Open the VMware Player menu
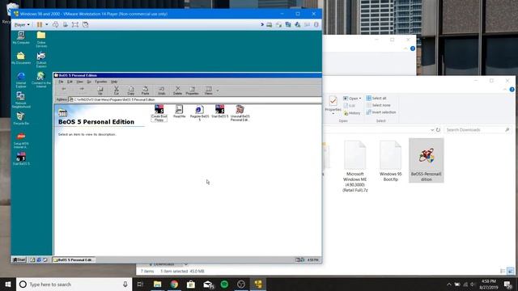 [x=22, y=25]
